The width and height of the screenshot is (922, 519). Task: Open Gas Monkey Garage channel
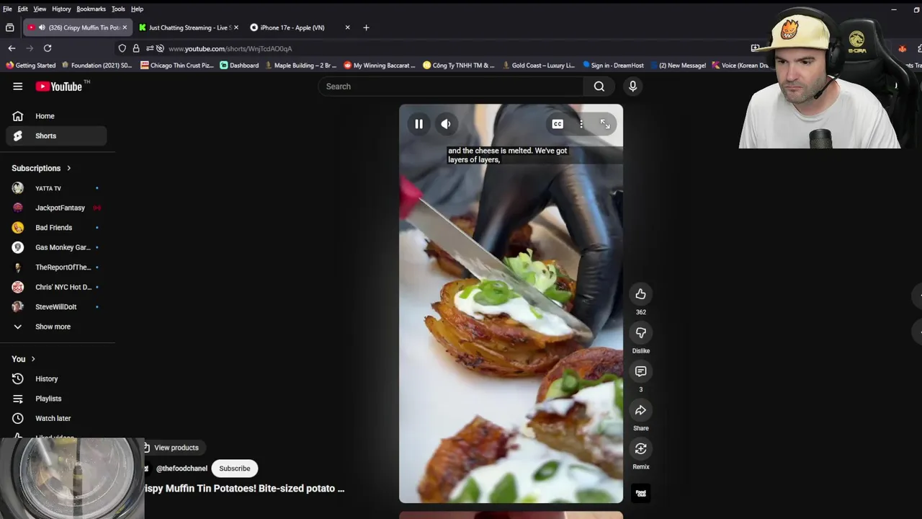(56, 247)
